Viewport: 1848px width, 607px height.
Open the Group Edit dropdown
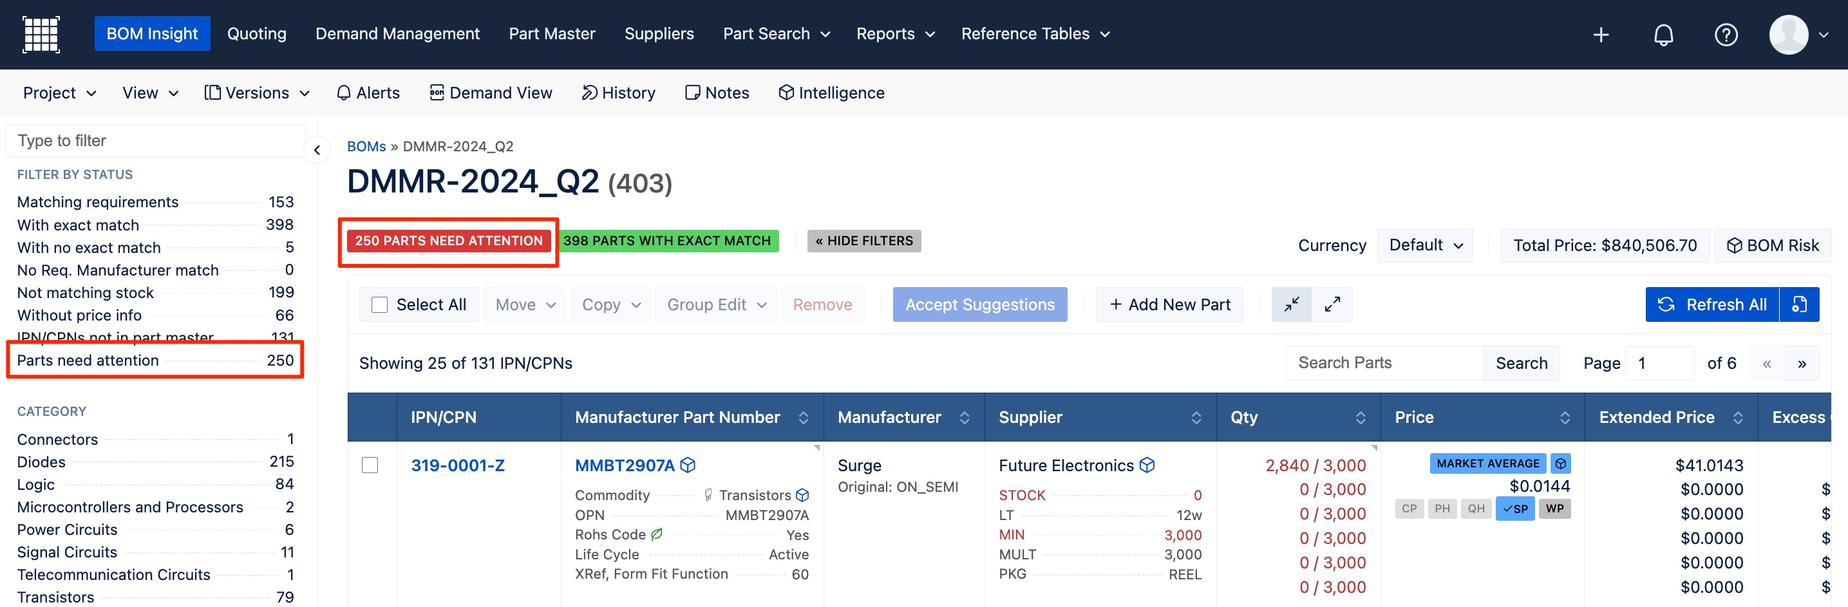pos(715,304)
